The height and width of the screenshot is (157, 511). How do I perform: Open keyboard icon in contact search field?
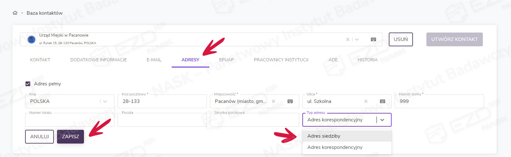(373, 39)
